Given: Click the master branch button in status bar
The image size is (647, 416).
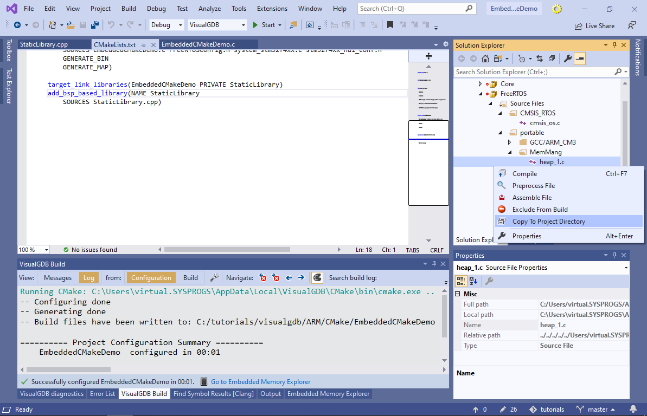Looking at the screenshot, I should (596, 409).
